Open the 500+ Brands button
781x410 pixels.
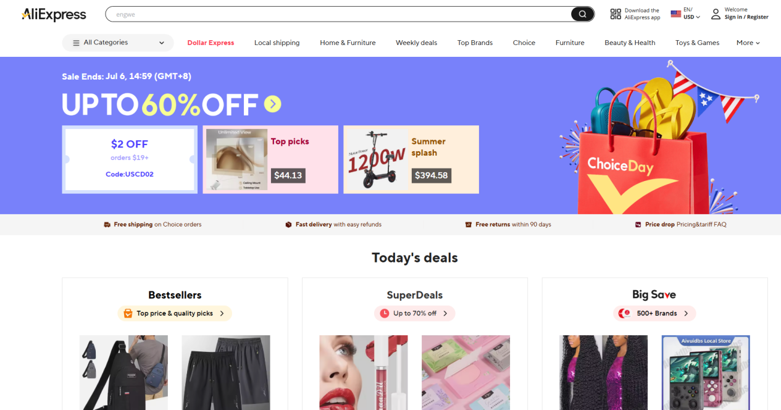tap(654, 314)
